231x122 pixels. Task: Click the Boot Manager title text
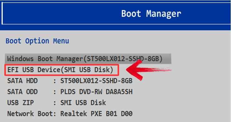tap(151, 14)
